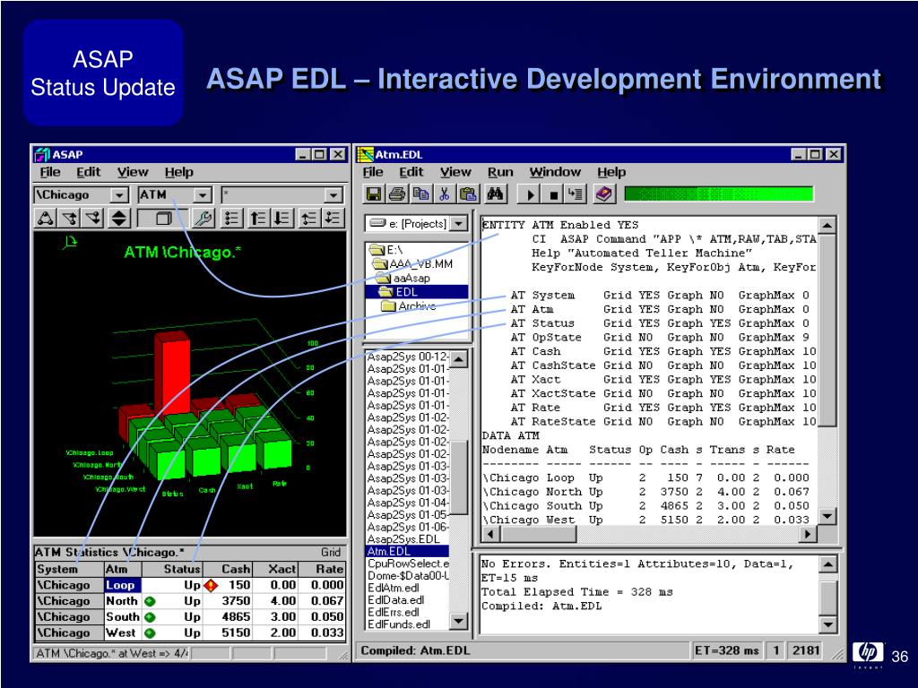Select Atm.EDL in the file list
The height and width of the screenshot is (688, 918).
click(x=407, y=551)
